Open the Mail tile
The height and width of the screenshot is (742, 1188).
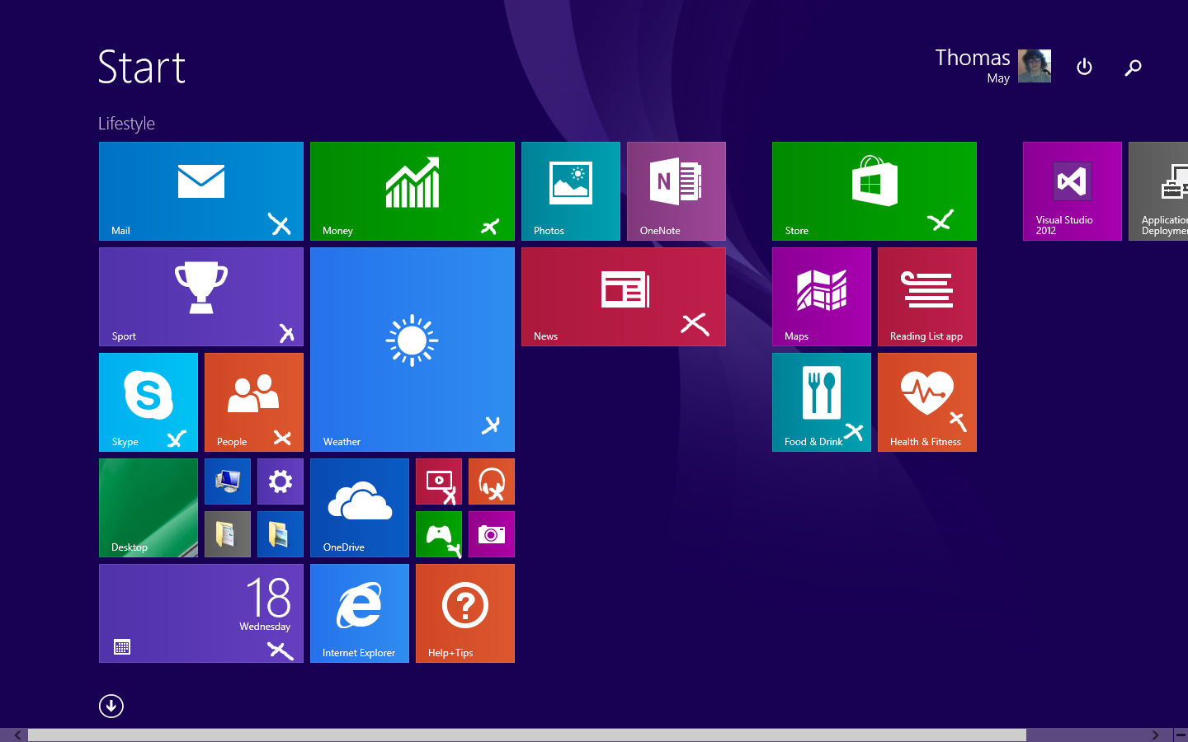click(201, 191)
